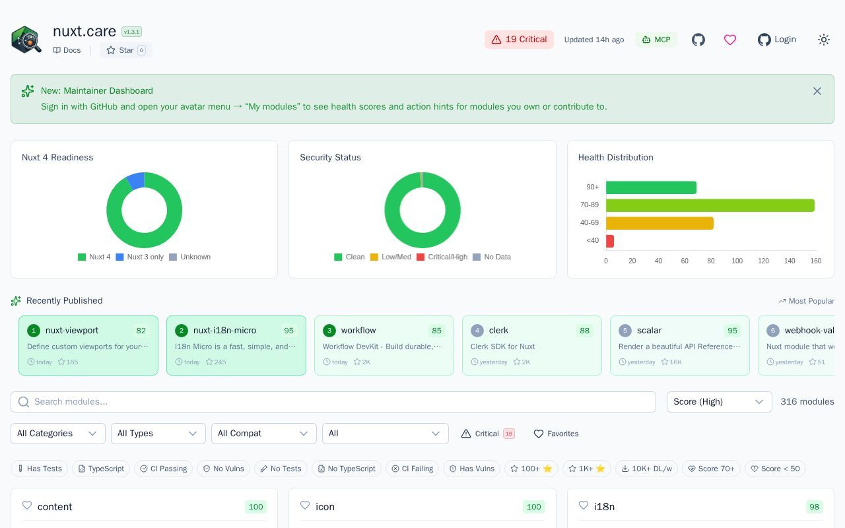Open the MCP badge
The height and width of the screenshot is (528, 845).
tap(656, 40)
